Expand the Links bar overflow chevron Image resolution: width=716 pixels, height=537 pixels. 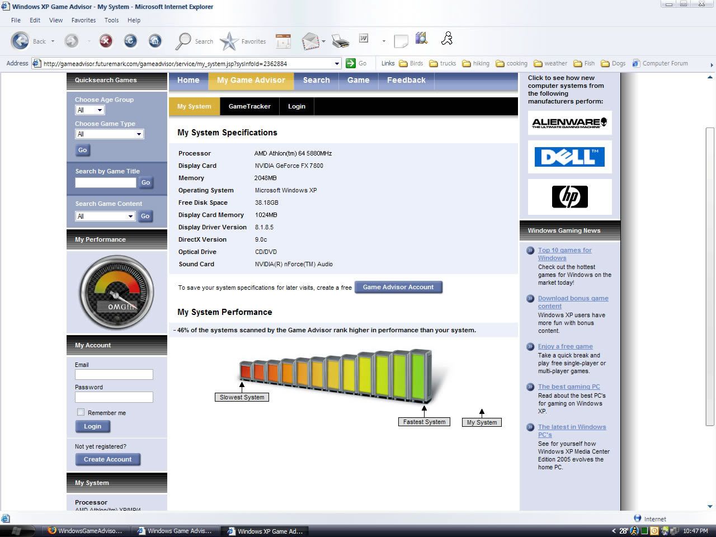pyautogui.click(x=712, y=65)
